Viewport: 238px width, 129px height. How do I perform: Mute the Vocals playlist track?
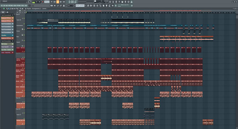[24, 46]
